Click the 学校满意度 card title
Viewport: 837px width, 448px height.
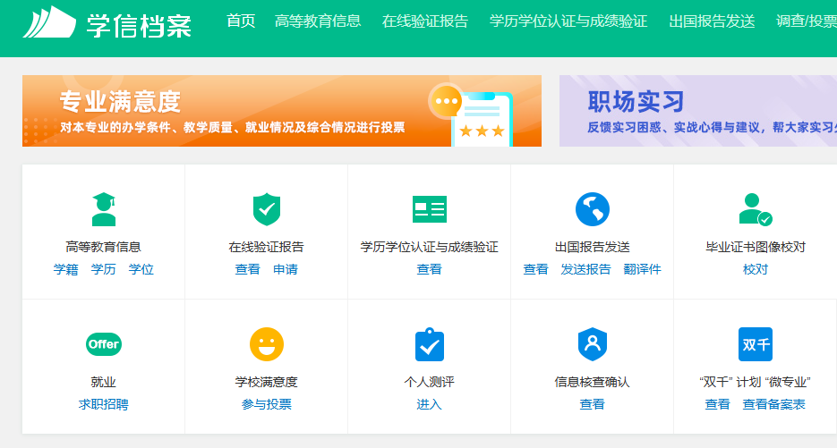point(267,382)
